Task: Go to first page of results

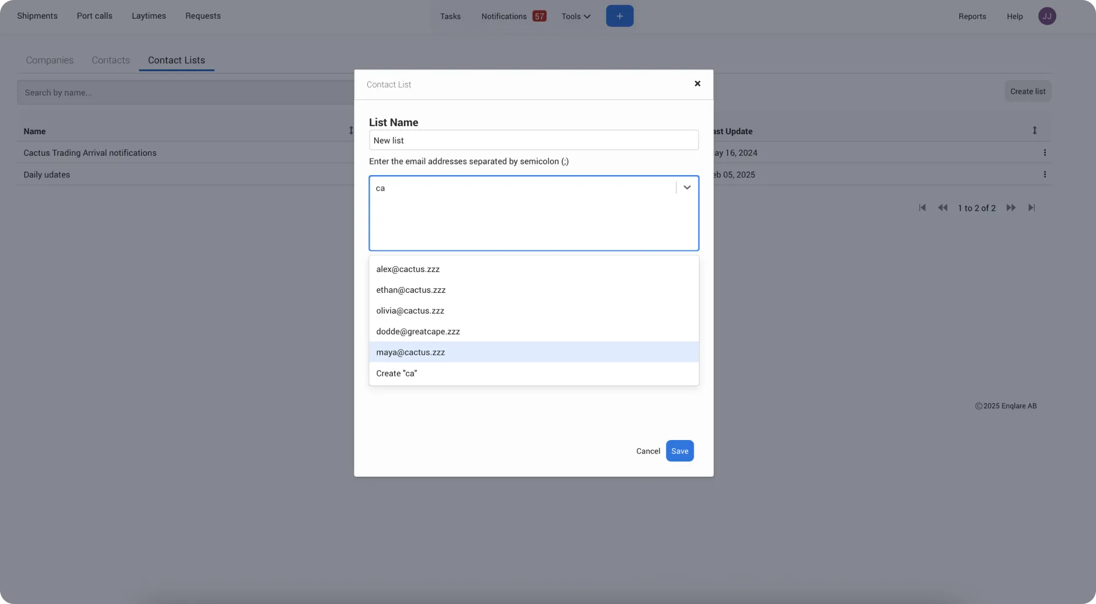Action: point(922,208)
